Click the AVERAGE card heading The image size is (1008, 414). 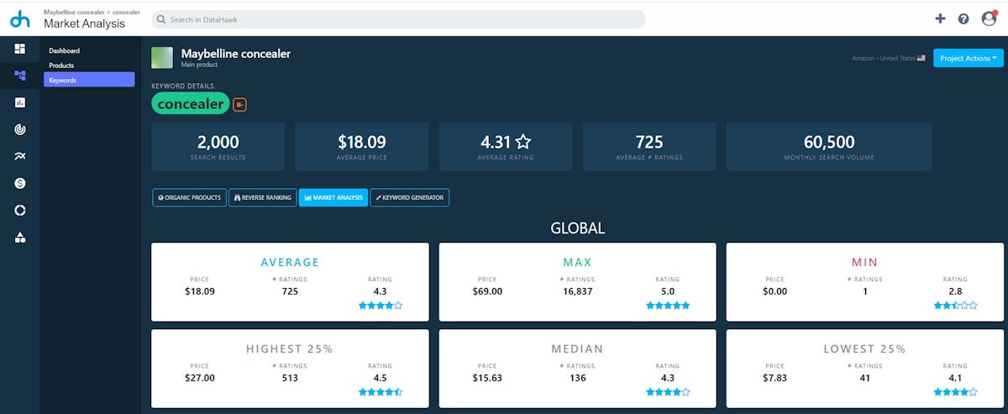[x=290, y=262]
